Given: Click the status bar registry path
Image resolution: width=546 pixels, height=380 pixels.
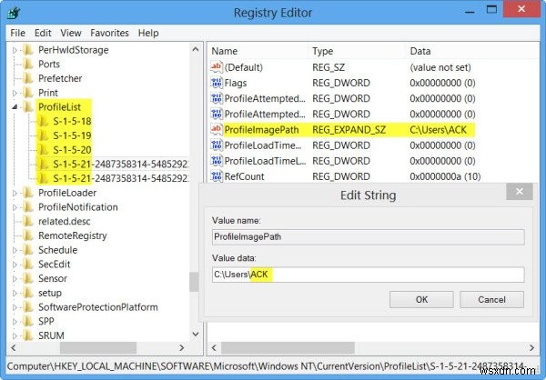Looking at the screenshot, I should click(x=266, y=366).
